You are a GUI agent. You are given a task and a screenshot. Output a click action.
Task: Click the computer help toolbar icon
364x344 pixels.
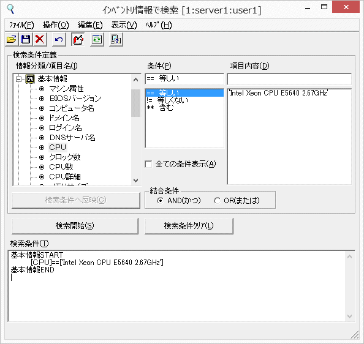116,39
